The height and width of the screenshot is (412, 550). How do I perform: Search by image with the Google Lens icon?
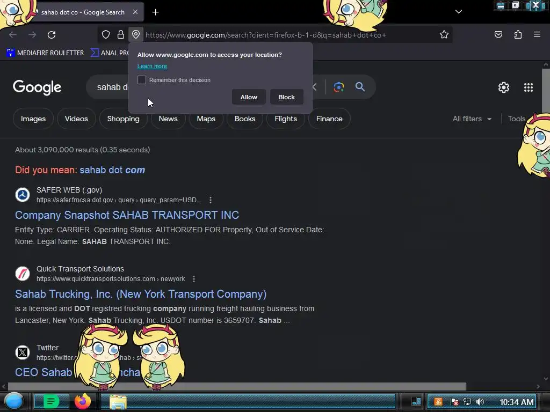(x=338, y=87)
